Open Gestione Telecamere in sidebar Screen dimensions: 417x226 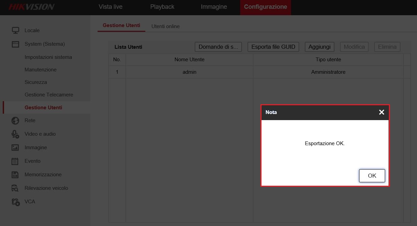point(49,95)
